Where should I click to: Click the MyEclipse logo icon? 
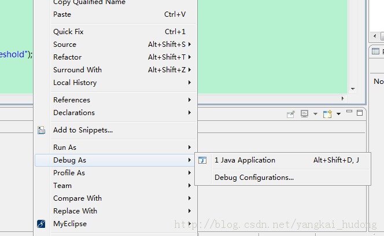point(41,224)
